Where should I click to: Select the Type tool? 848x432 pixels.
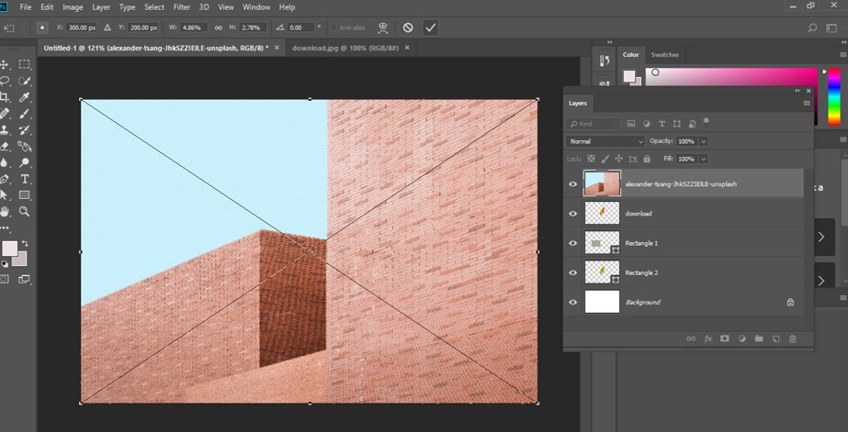(24, 179)
